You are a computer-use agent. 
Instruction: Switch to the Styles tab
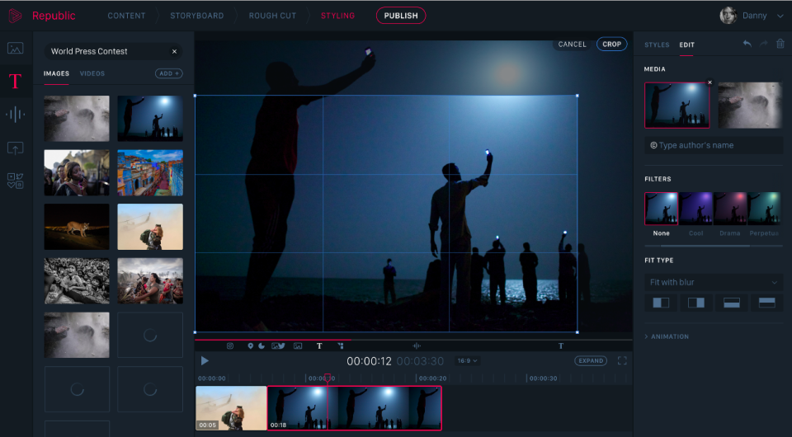(x=657, y=45)
